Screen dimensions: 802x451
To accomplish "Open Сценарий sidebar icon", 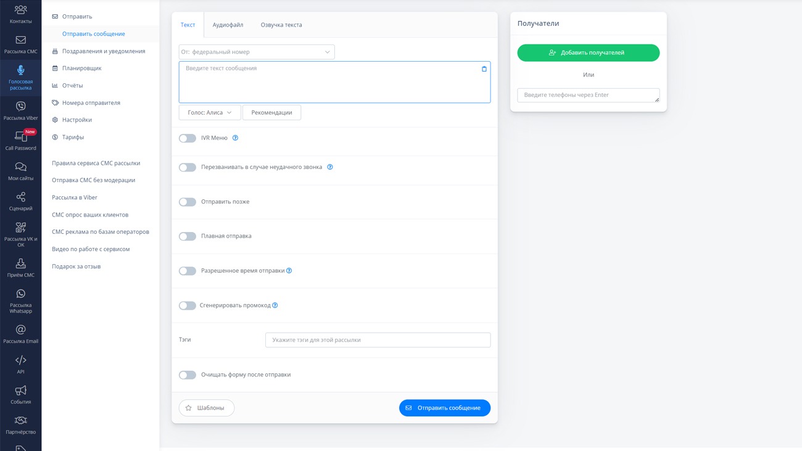I will tap(20, 201).
